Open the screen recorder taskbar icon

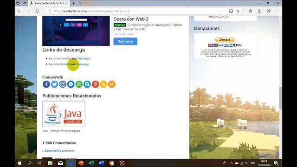coord(122,163)
